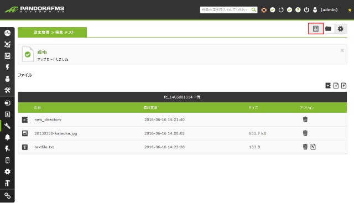Delete the new_directory folder
The height and width of the screenshot is (203, 354).
click(x=305, y=119)
